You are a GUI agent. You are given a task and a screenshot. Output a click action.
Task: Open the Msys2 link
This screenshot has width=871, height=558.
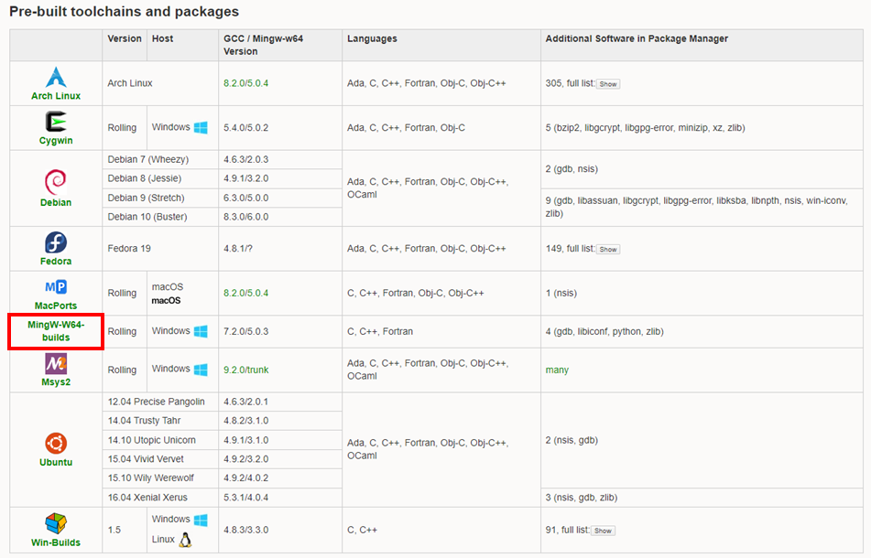(x=56, y=382)
